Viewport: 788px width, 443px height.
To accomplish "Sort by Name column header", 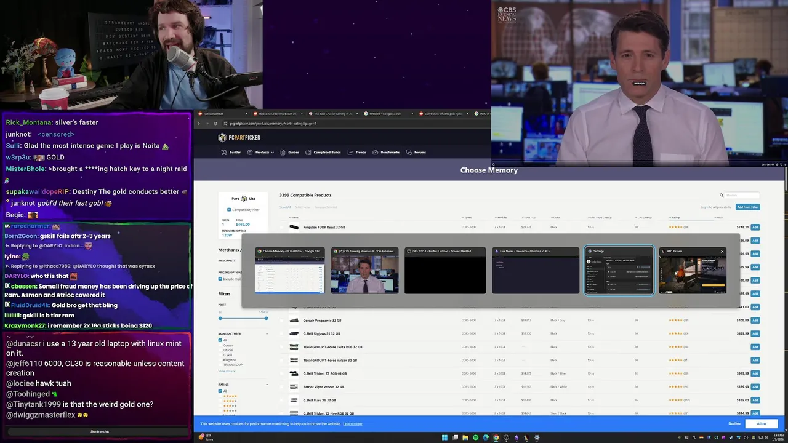I will pyautogui.click(x=295, y=217).
